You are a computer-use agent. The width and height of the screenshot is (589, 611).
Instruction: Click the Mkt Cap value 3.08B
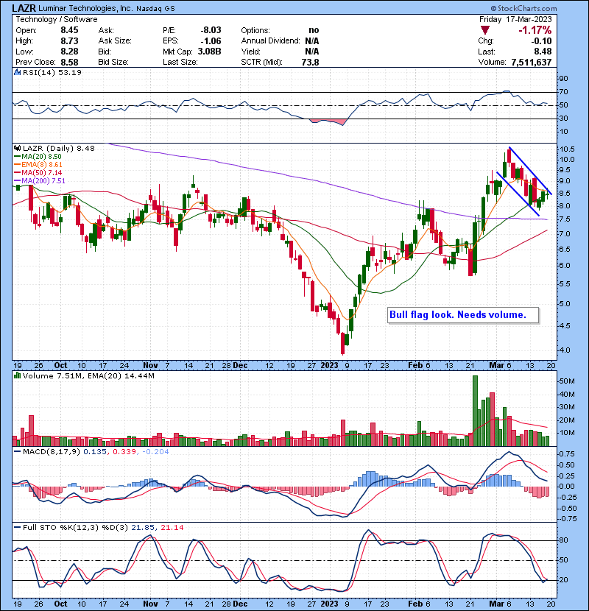[209, 52]
